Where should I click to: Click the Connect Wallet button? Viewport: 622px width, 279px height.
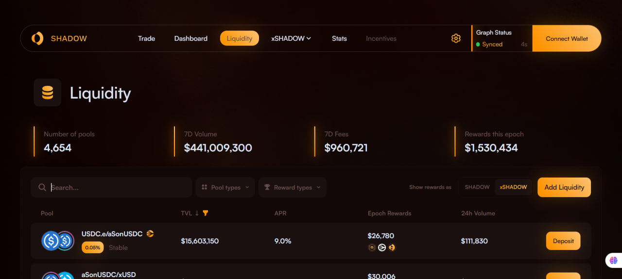tap(567, 38)
